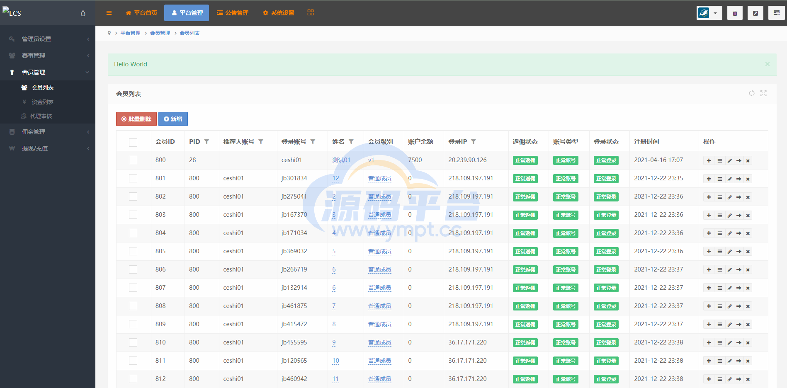The width and height of the screenshot is (787, 388).
Task: Select the checkbox for member 805 row
Action: pyautogui.click(x=133, y=251)
